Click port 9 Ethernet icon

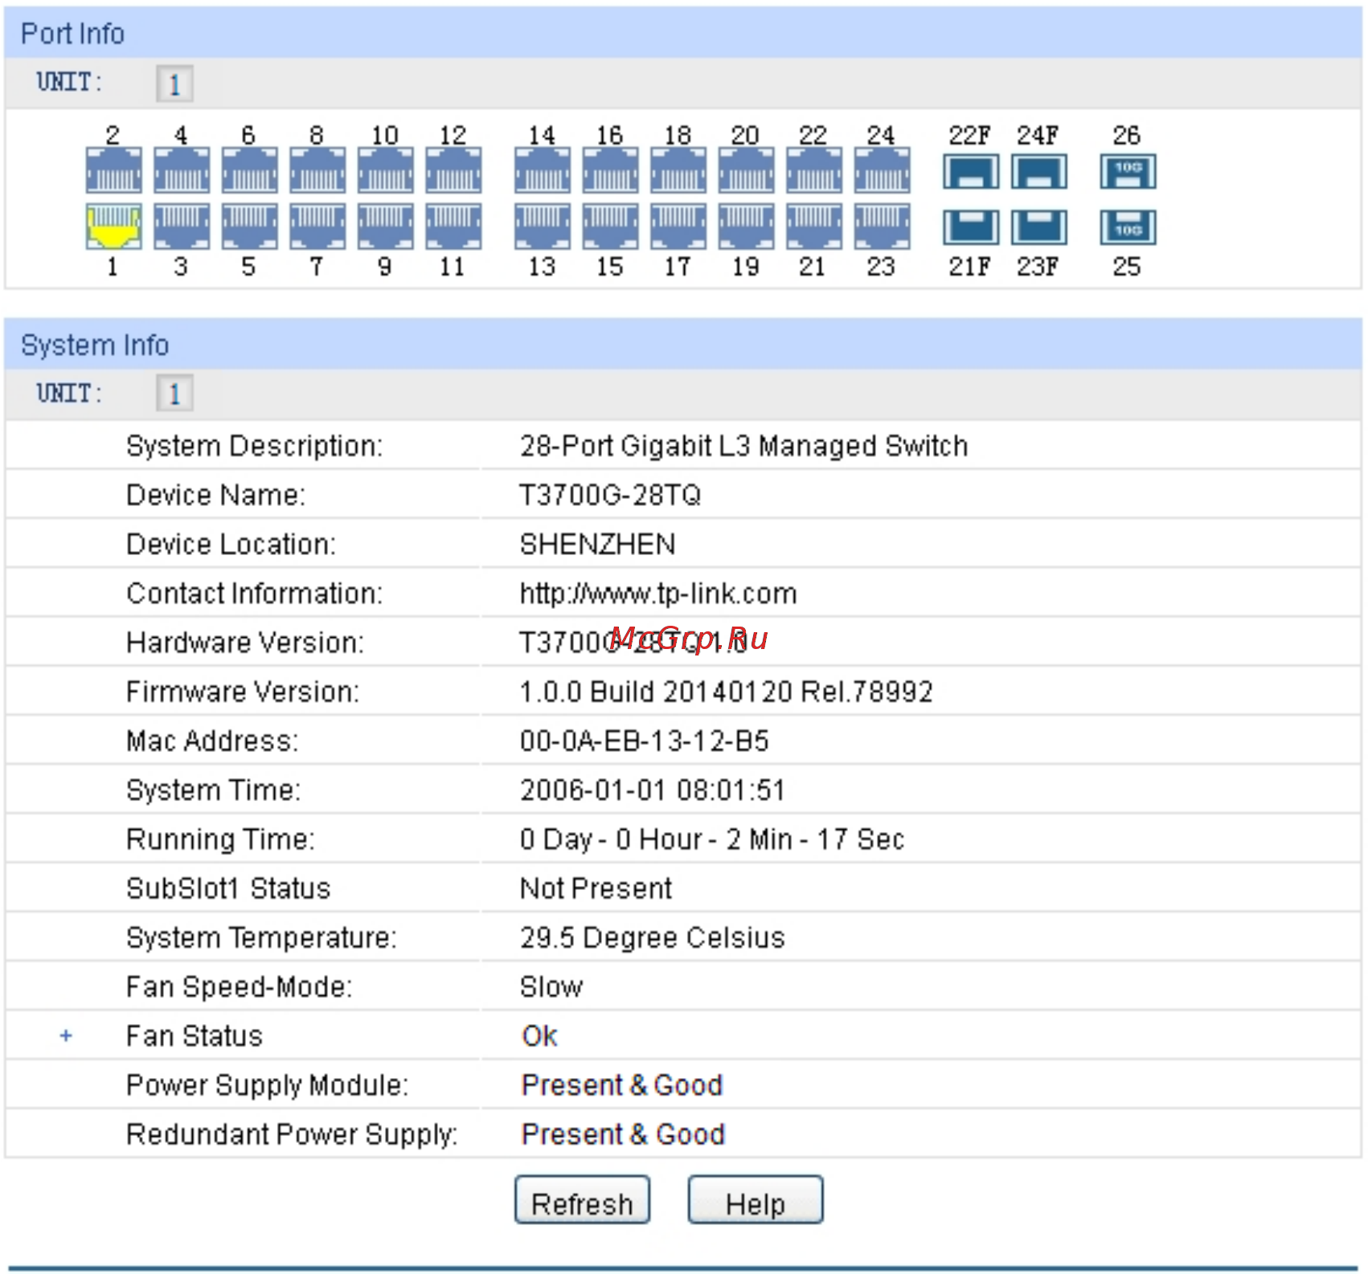pyautogui.click(x=385, y=227)
